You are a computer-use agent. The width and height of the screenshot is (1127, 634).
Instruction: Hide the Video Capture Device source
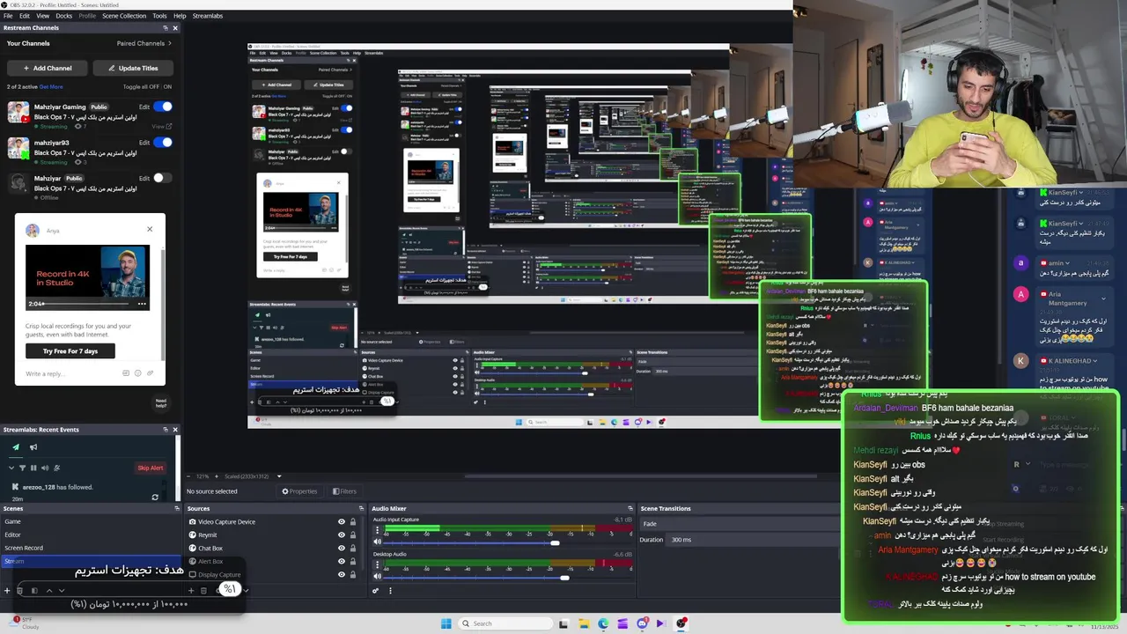[x=342, y=521]
